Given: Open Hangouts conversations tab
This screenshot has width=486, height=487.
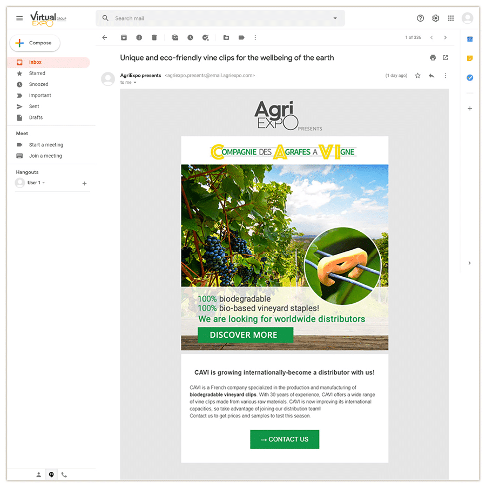Looking at the screenshot, I should click(51, 475).
